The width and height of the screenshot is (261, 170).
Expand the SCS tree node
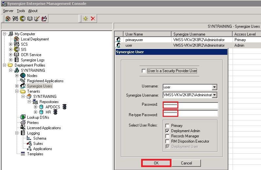(11, 44)
